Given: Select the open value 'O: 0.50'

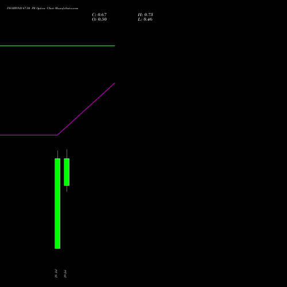Looking at the screenshot, I should (x=99, y=19).
